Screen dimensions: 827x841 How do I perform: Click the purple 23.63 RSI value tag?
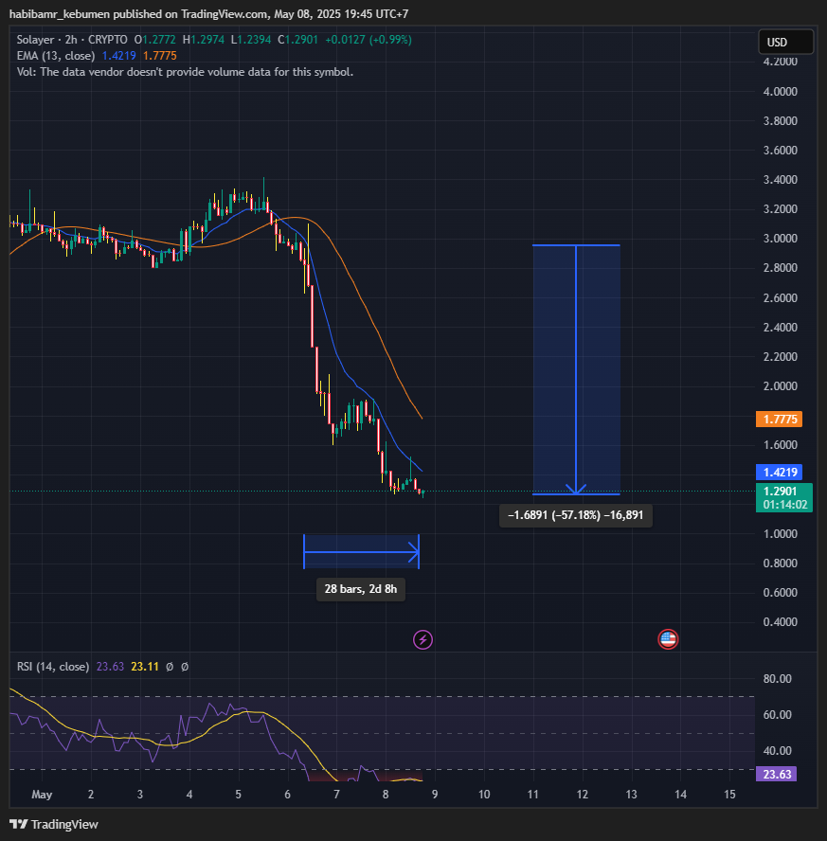779,774
